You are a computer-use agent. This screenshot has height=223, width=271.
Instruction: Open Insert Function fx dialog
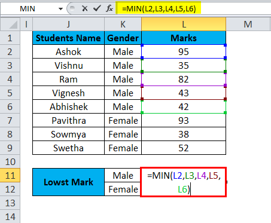(x=109, y=8)
